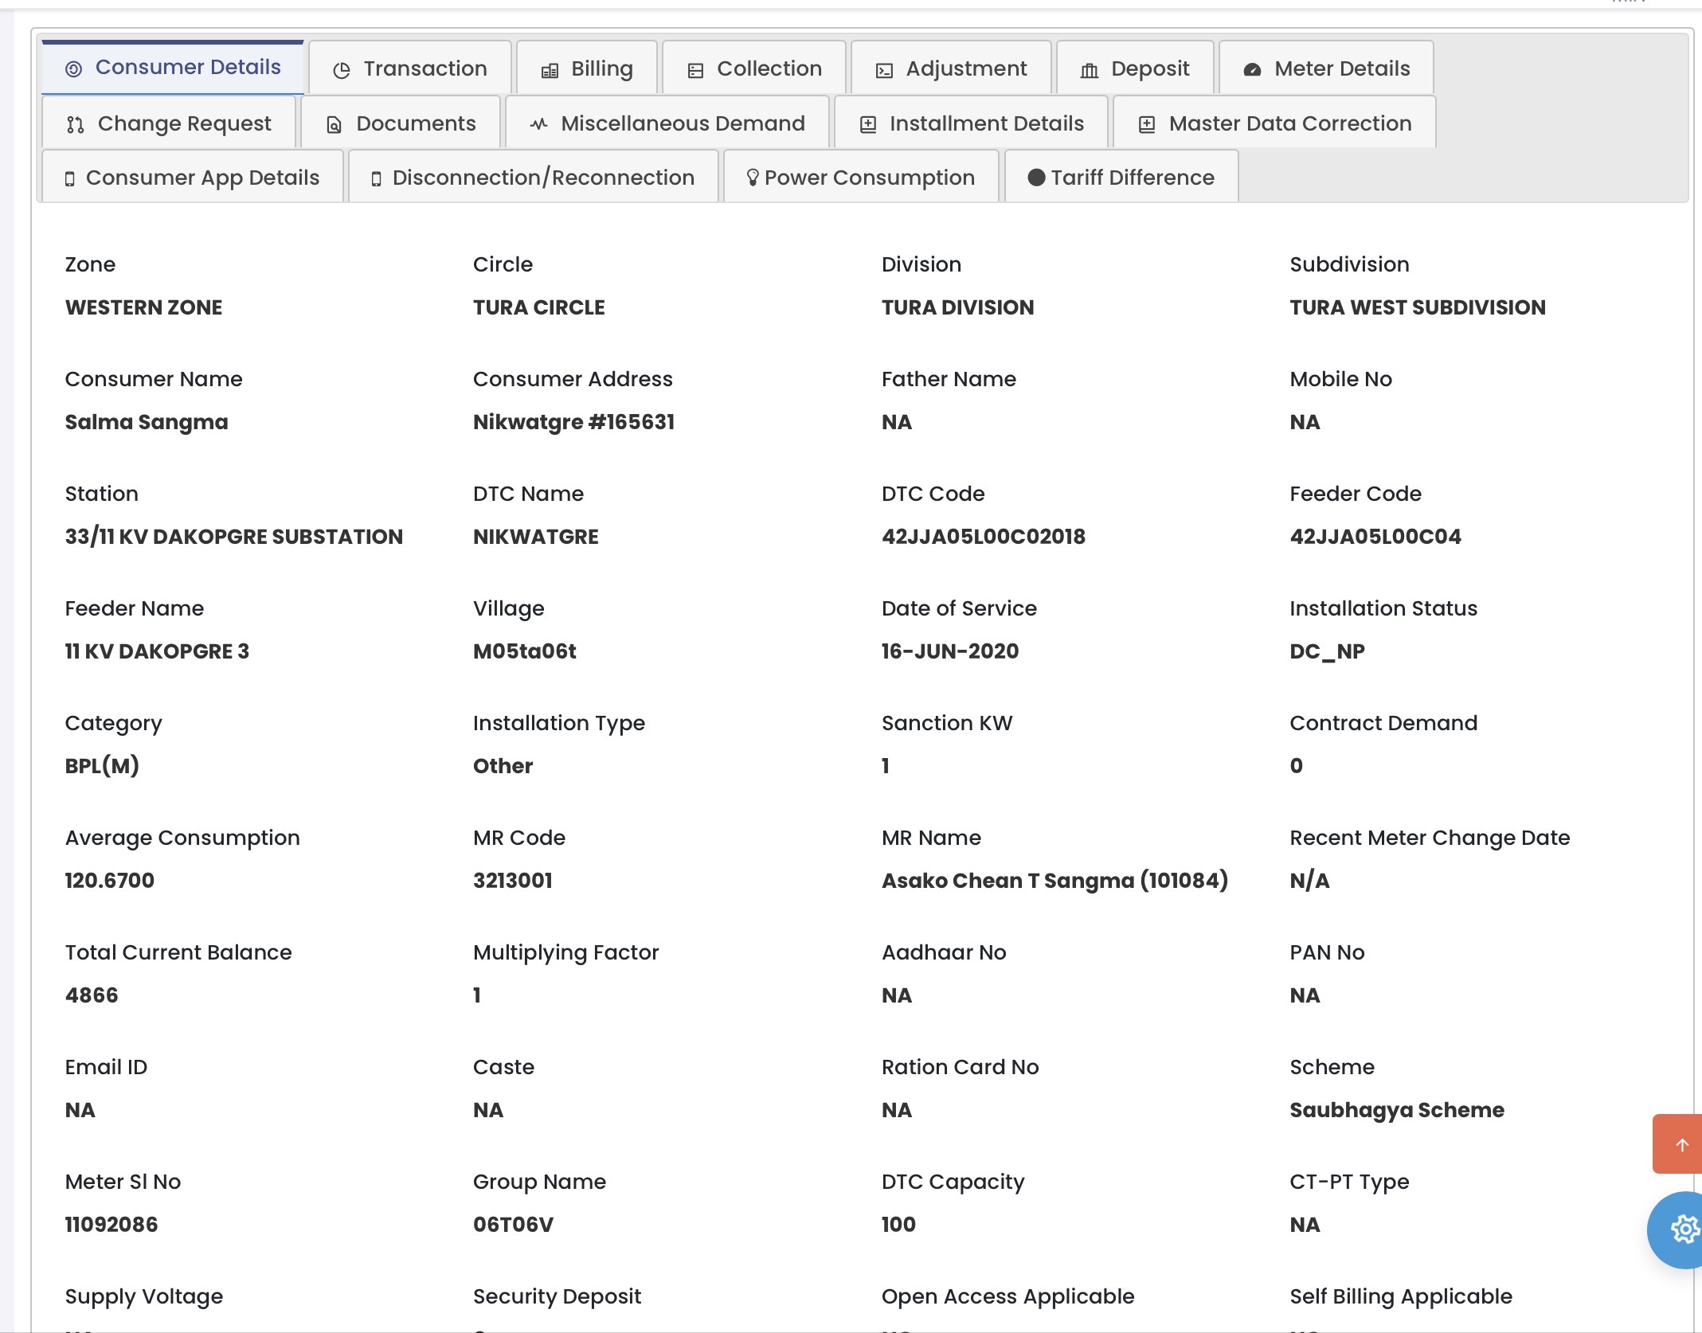The width and height of the screenshot is (1702, 1333).
Task: Open the Disconnection/Reconnection tab
Action: point(533,178)
